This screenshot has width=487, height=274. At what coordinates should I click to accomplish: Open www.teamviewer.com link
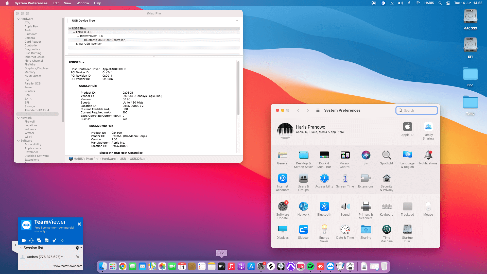68,266
